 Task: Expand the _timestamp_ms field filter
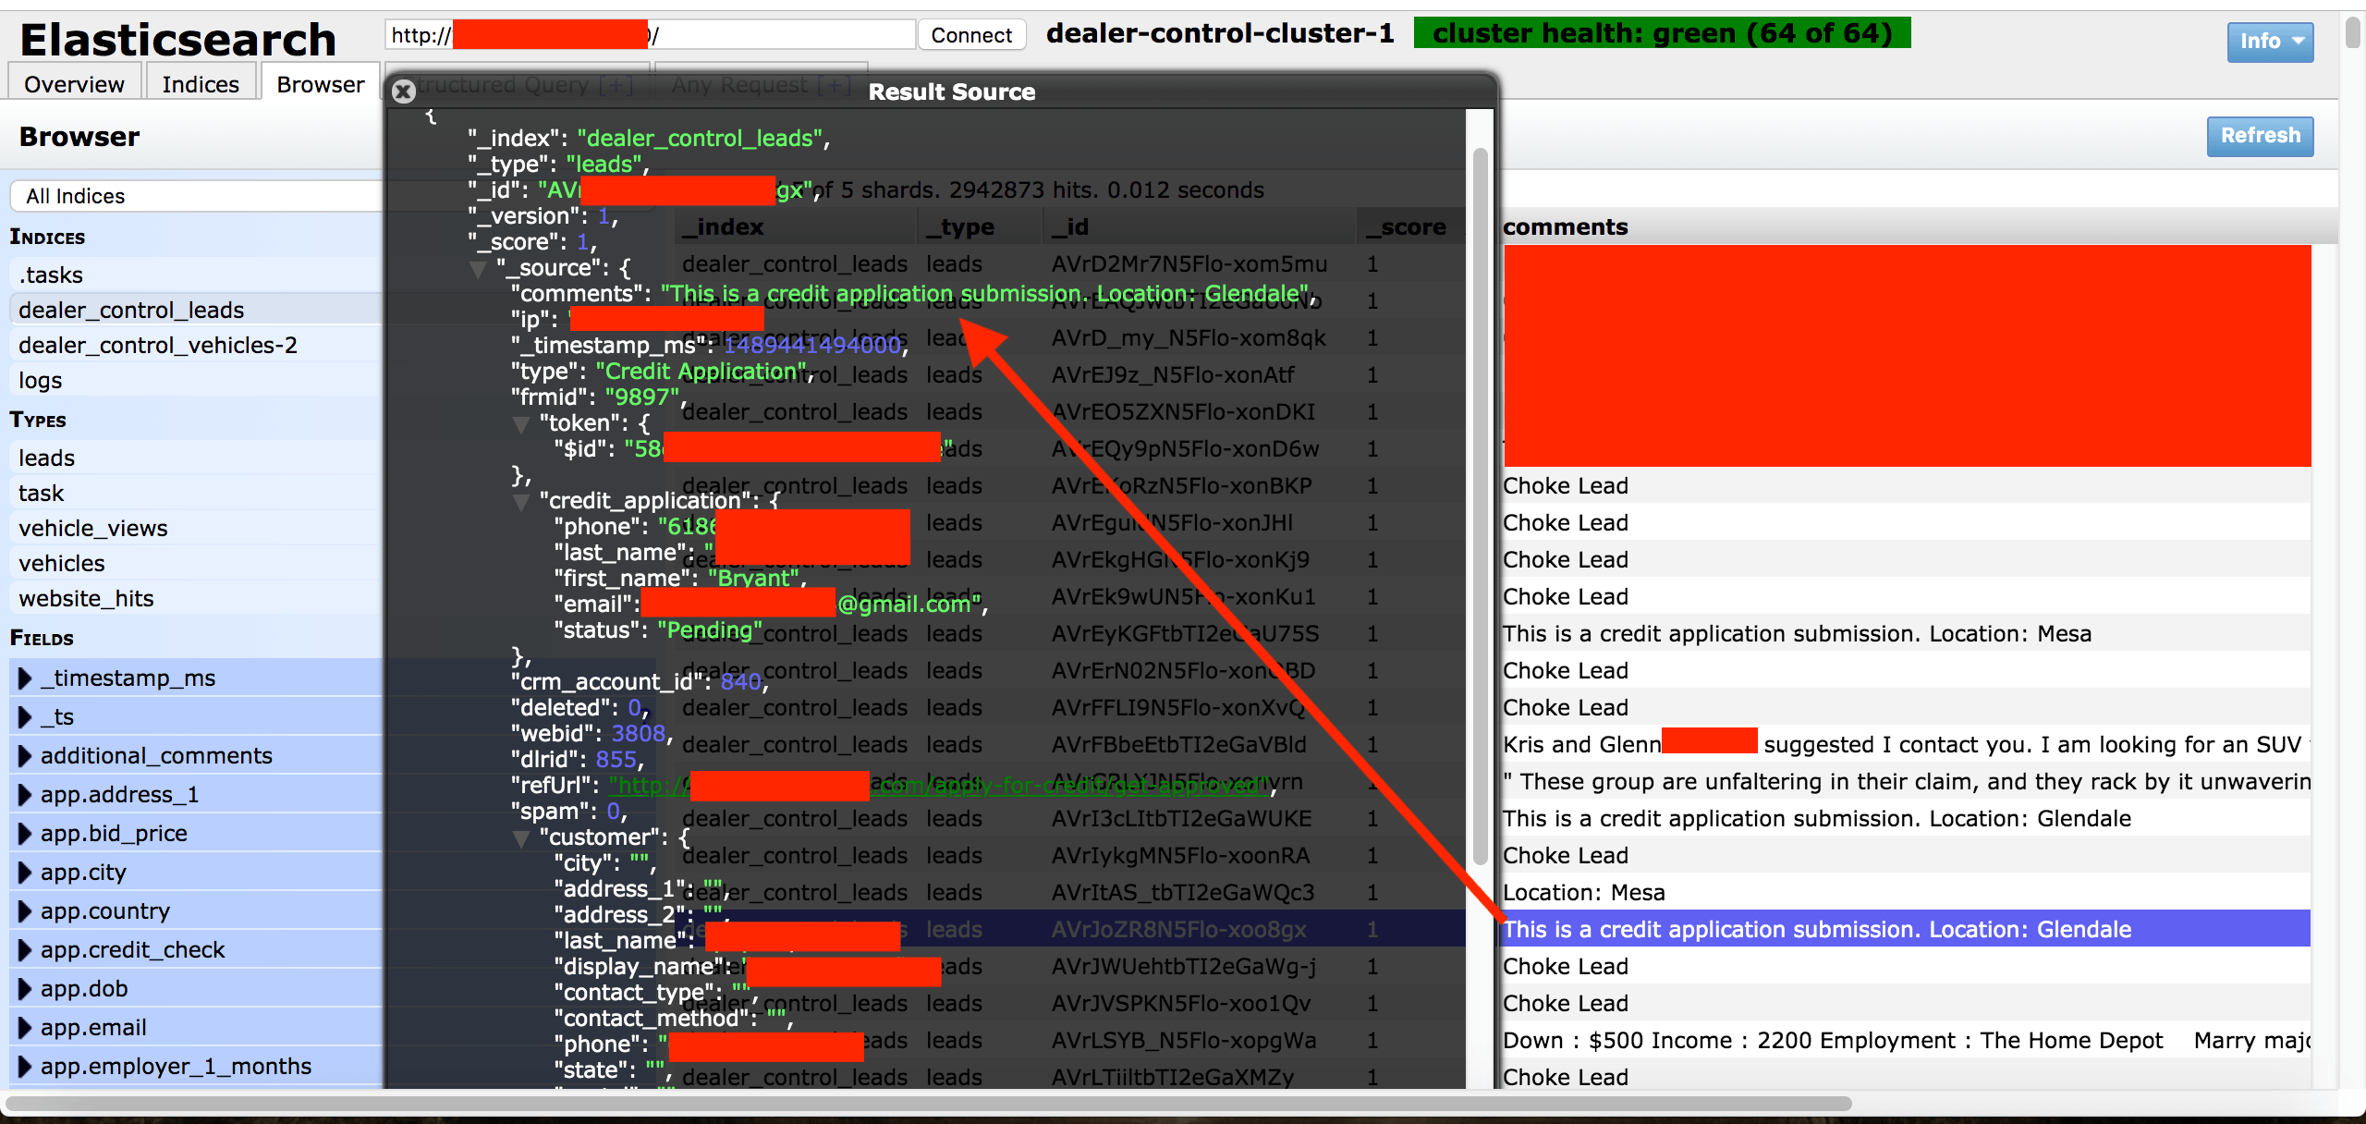coord(25,678)
